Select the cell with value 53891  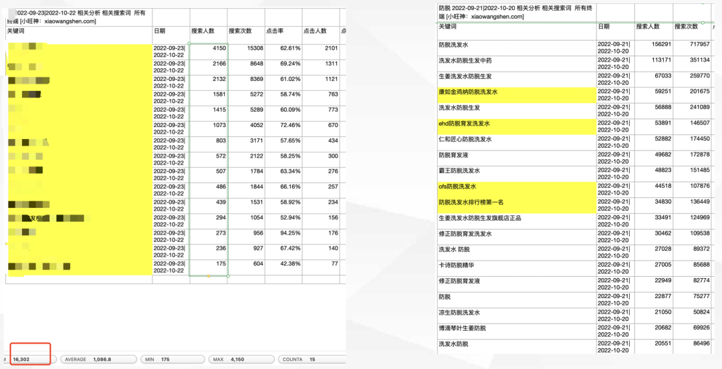coord(654,127)
